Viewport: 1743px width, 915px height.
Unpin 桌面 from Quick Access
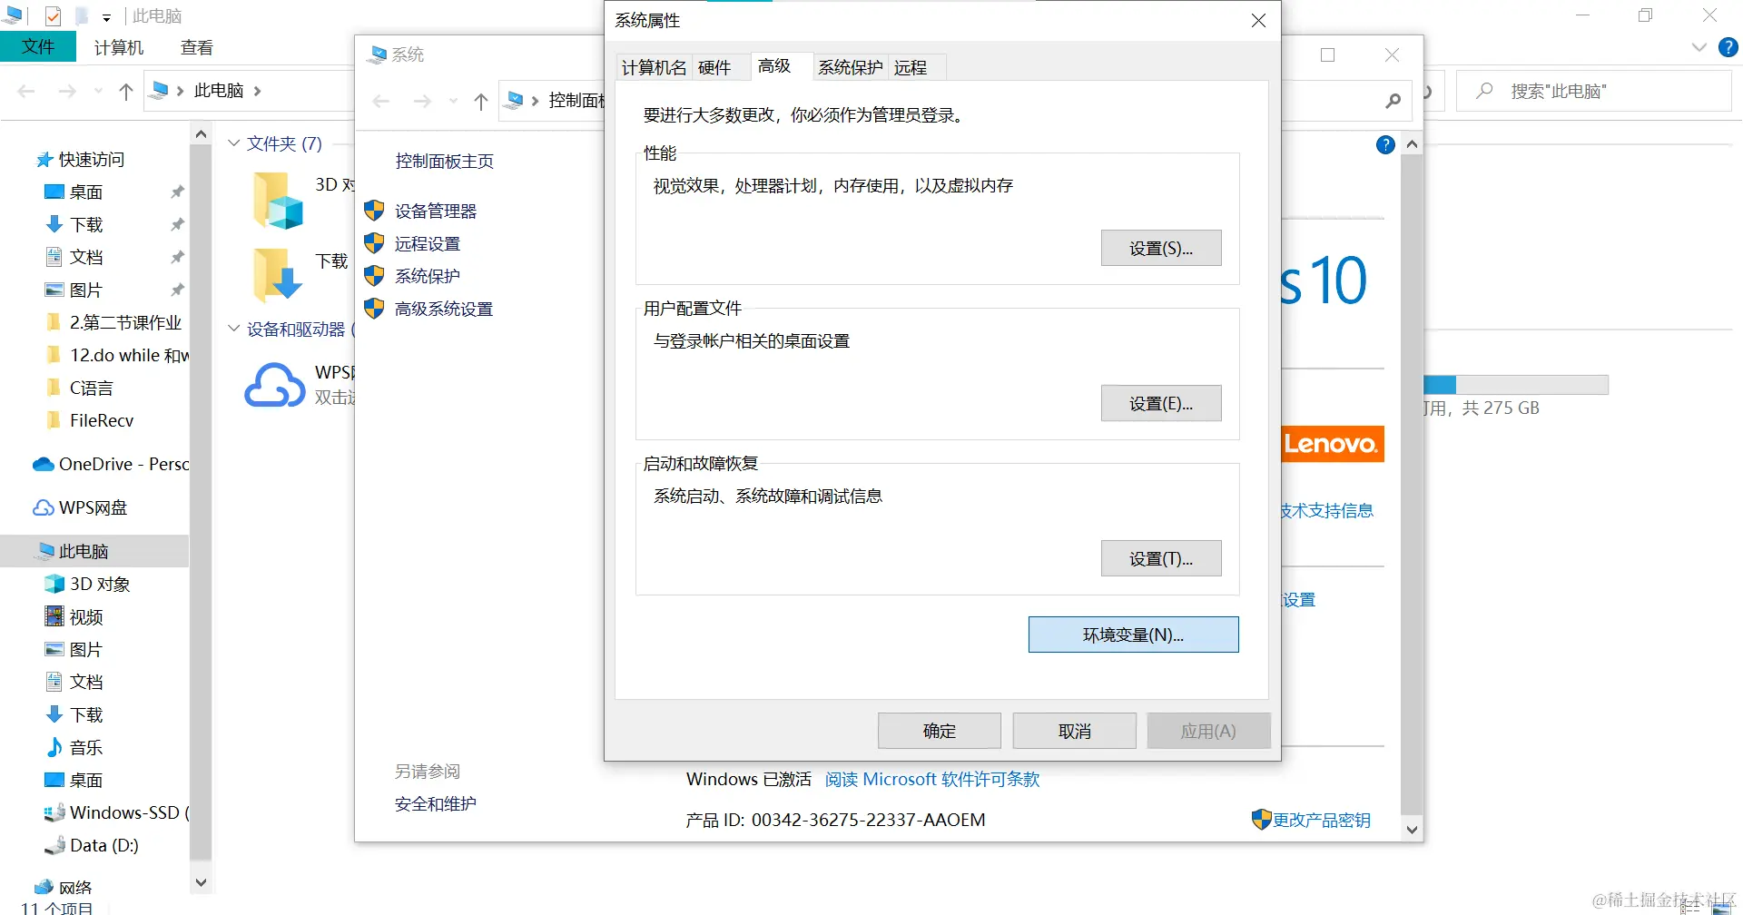pyautogui.click(x=178, y=192)
